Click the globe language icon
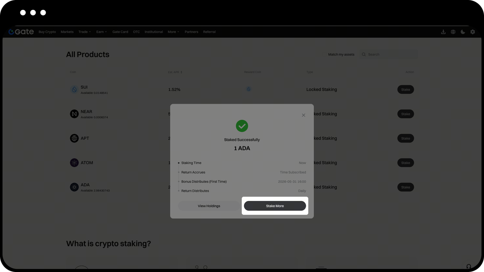484x272 pixels. [x=453, y=32]
